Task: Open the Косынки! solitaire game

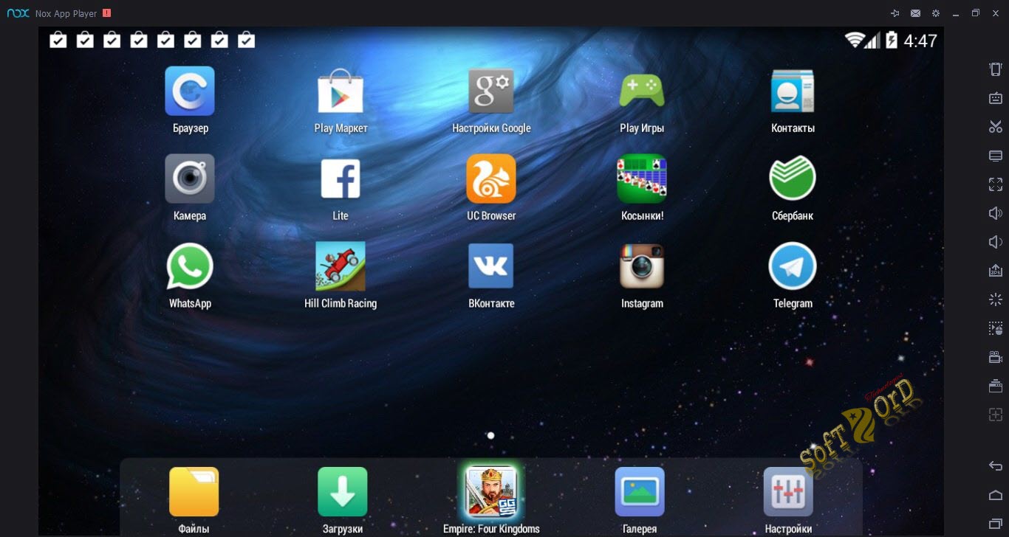Action: pos(642,179)
